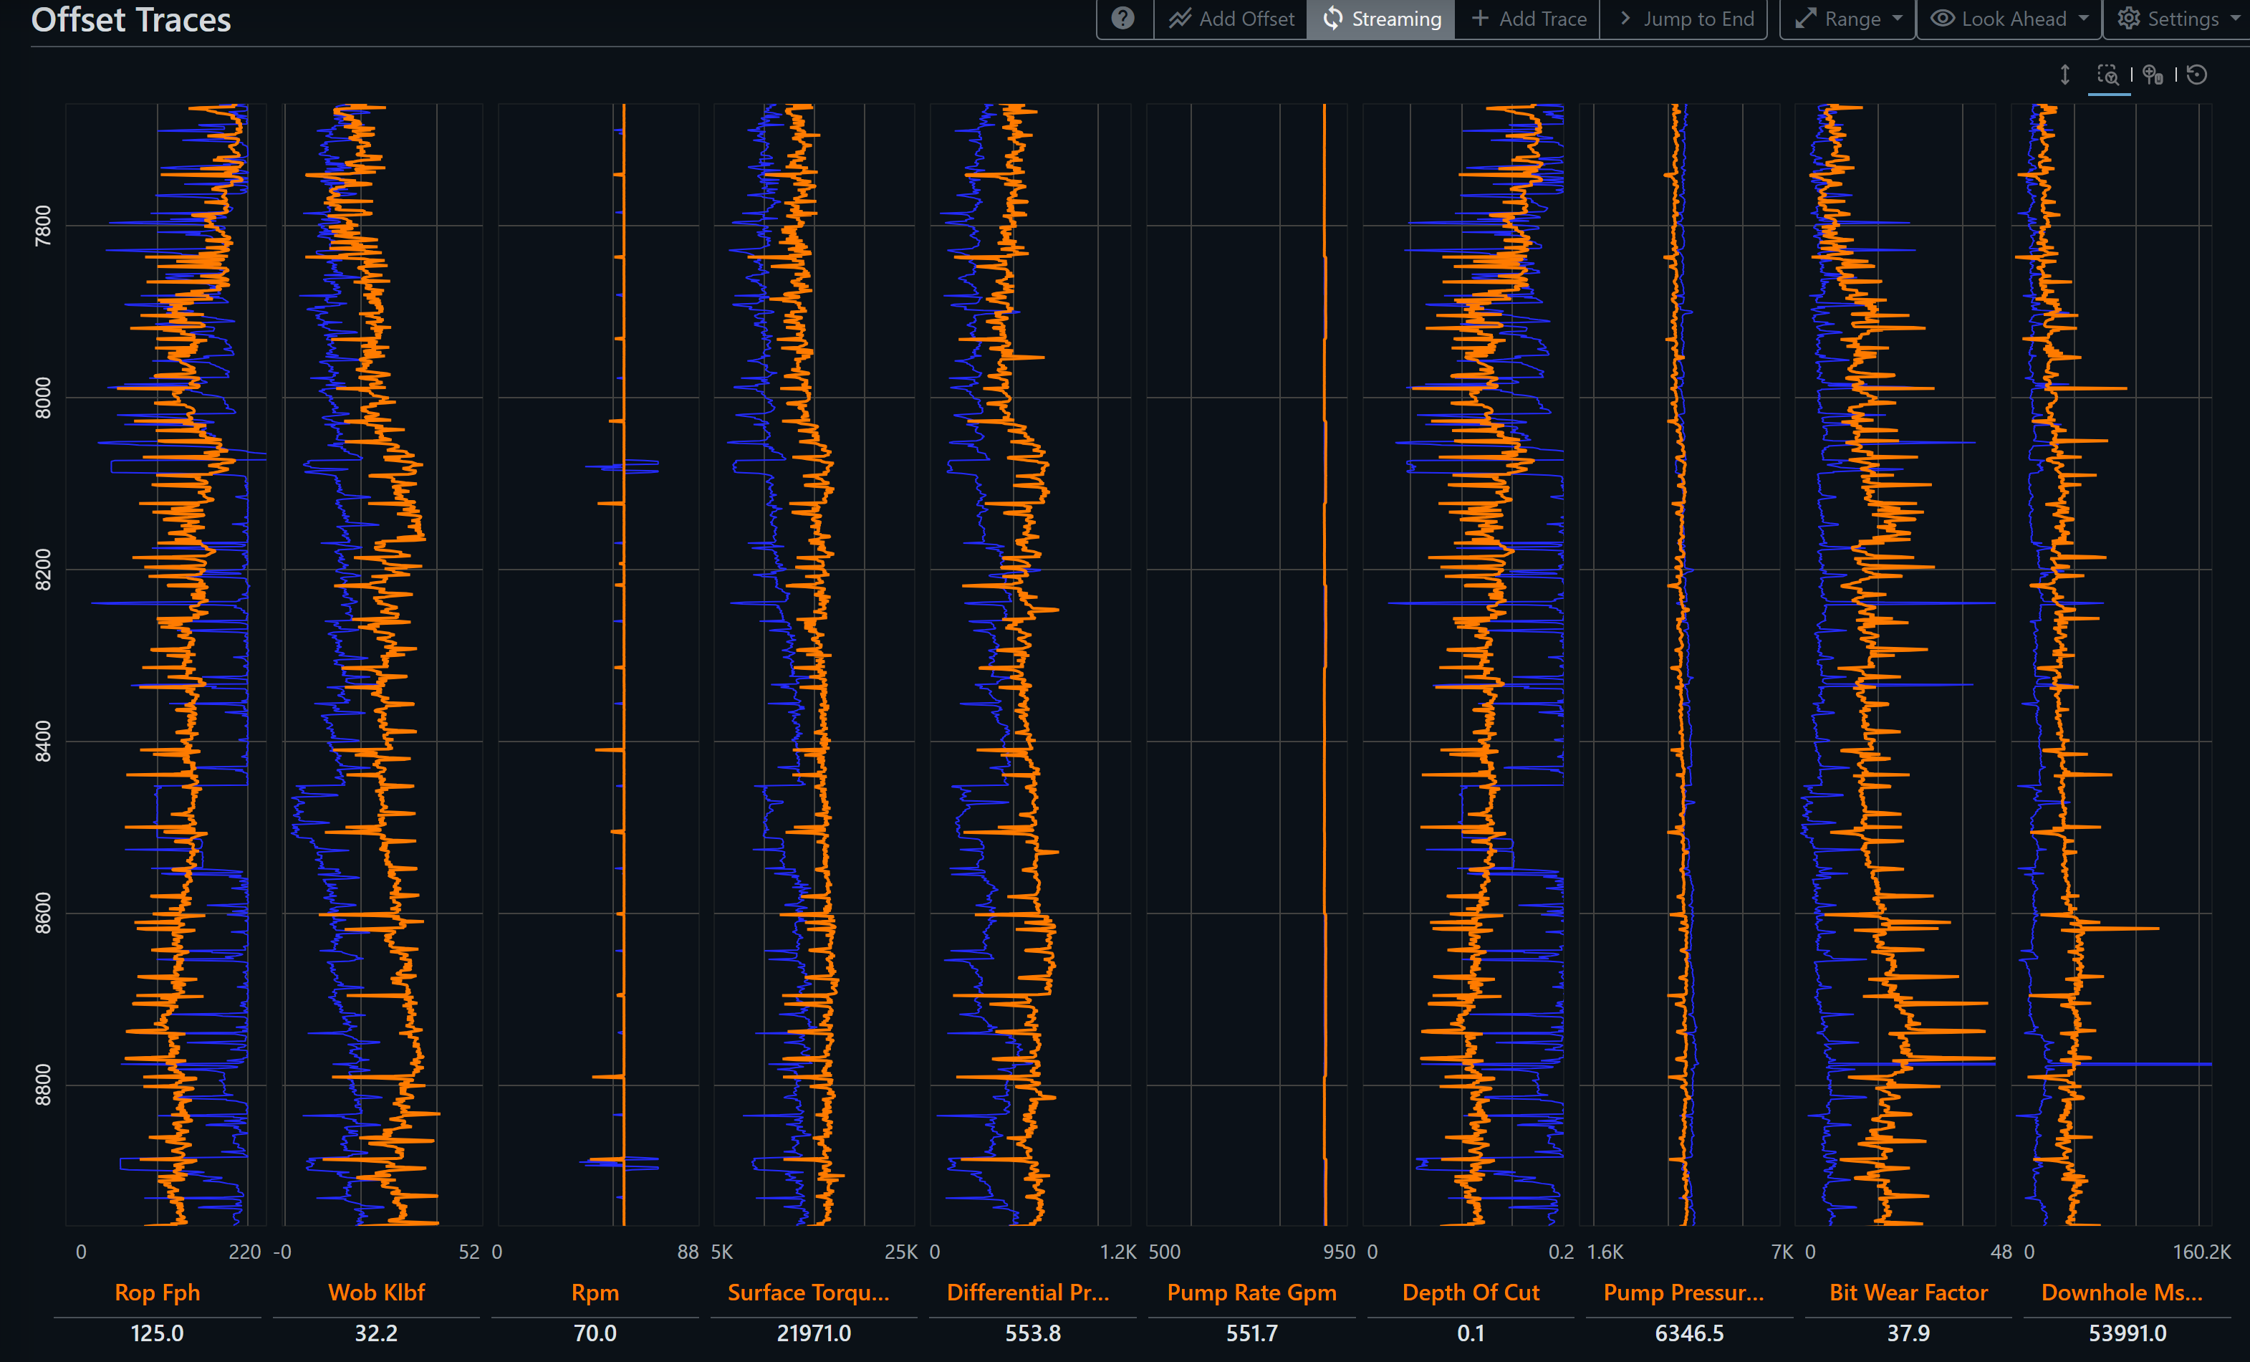The width and height of the screenshot is (2250, 1362).
Task: Click the downhole value 53991.0
Action: coord(2128,1333)
